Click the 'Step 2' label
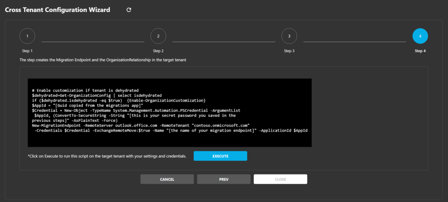This screenshot has width=448, height=202. tap(158, 51)
